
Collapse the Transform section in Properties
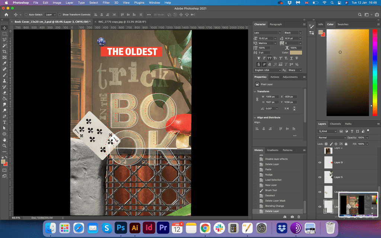[x=255, y=91]
